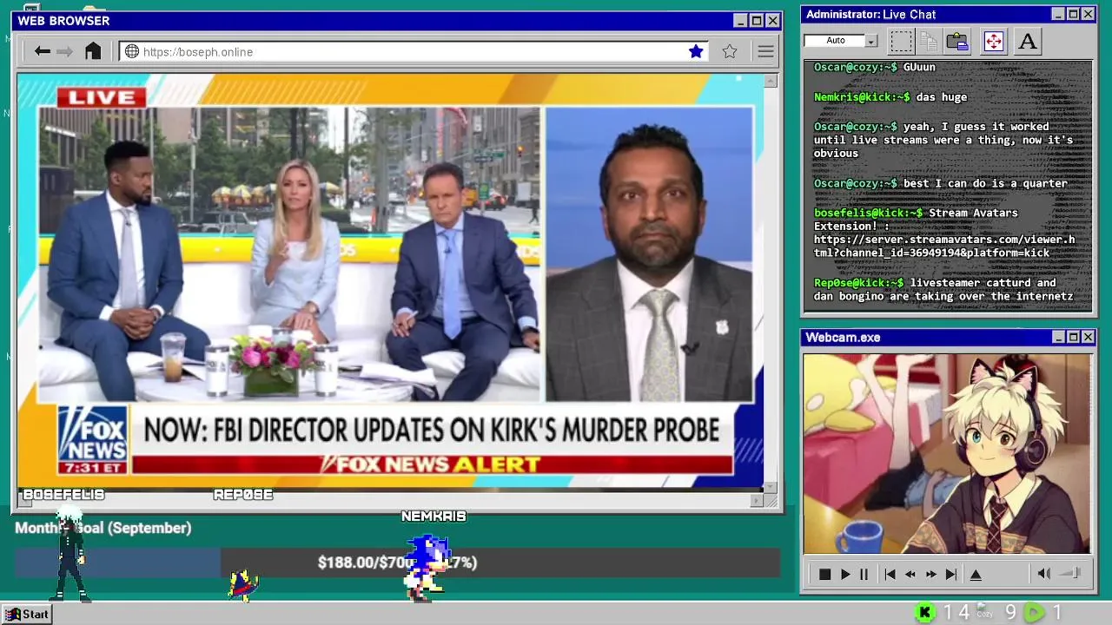
Task: Go back with the browser back arrow
Action: tap(43, 51)
